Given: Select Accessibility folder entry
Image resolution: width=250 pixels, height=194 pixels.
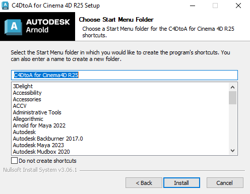Looking at the screenshot, I should 27,93.
